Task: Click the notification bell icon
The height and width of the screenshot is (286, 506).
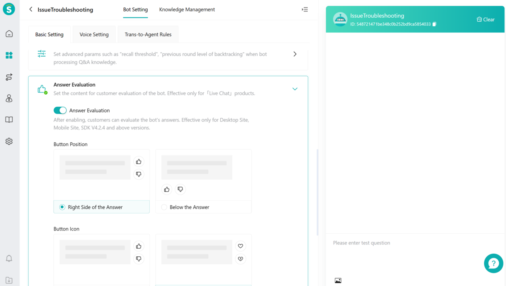Action: [9, 258]
